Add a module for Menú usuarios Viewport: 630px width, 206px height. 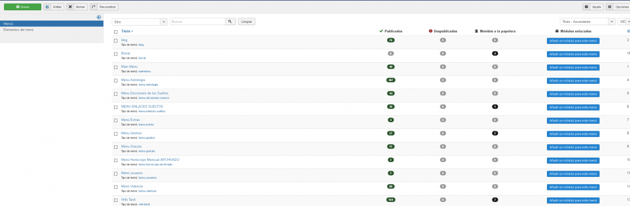tap(573, 174)
